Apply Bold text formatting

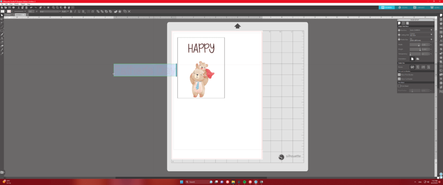point(71,12)
